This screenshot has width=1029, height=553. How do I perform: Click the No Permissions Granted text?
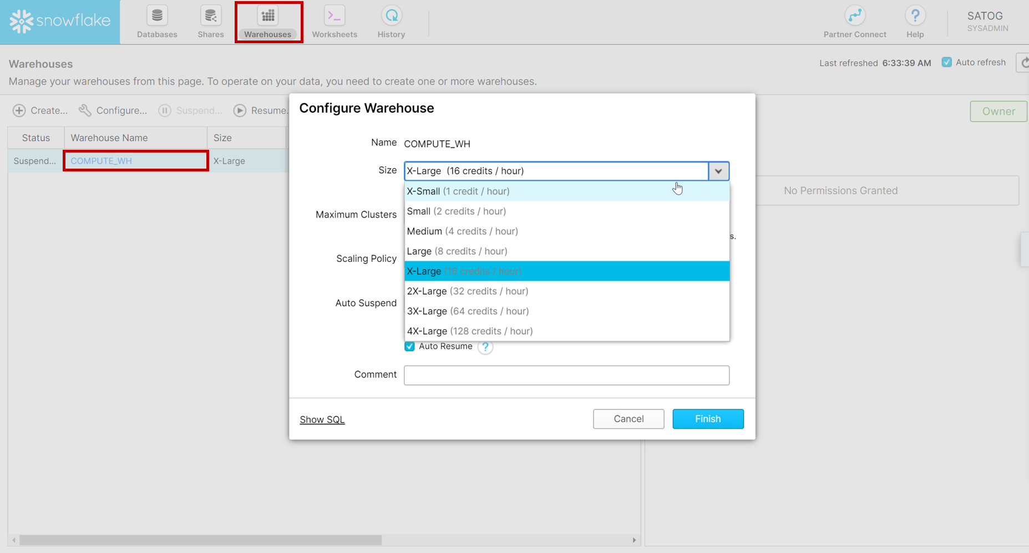pyautogui.click(x=840, y=190)
